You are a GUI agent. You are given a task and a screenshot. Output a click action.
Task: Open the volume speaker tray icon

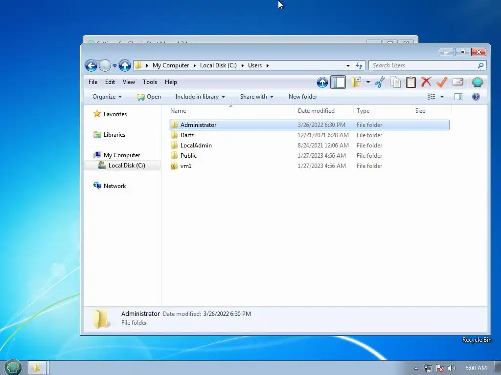[451, 368]
